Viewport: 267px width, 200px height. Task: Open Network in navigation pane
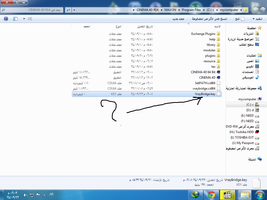255,159
